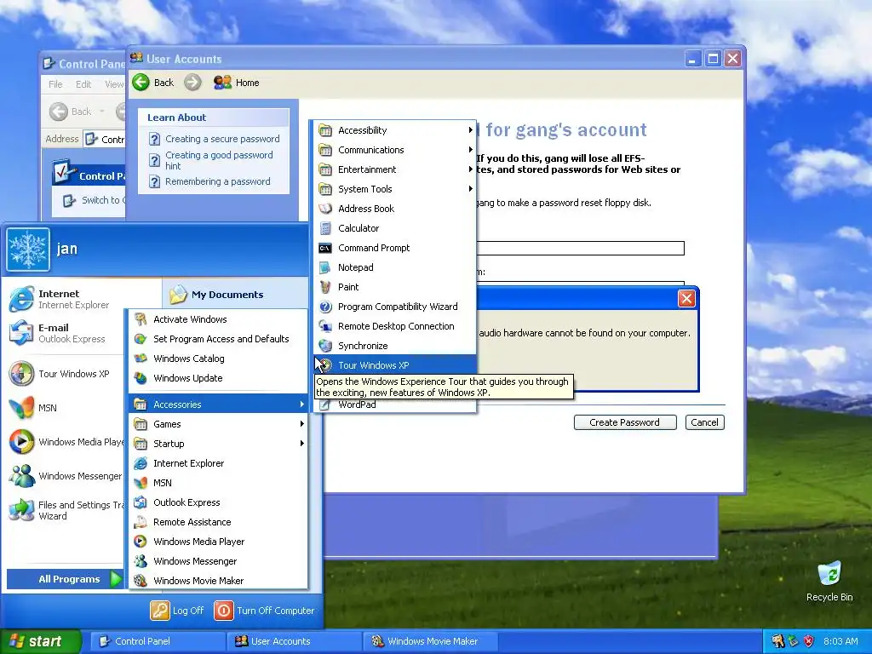Open Tour Windows XP in Start menu left pane
Image resolution: width=872 pixels, height=654 pixels.
point(66,374)
